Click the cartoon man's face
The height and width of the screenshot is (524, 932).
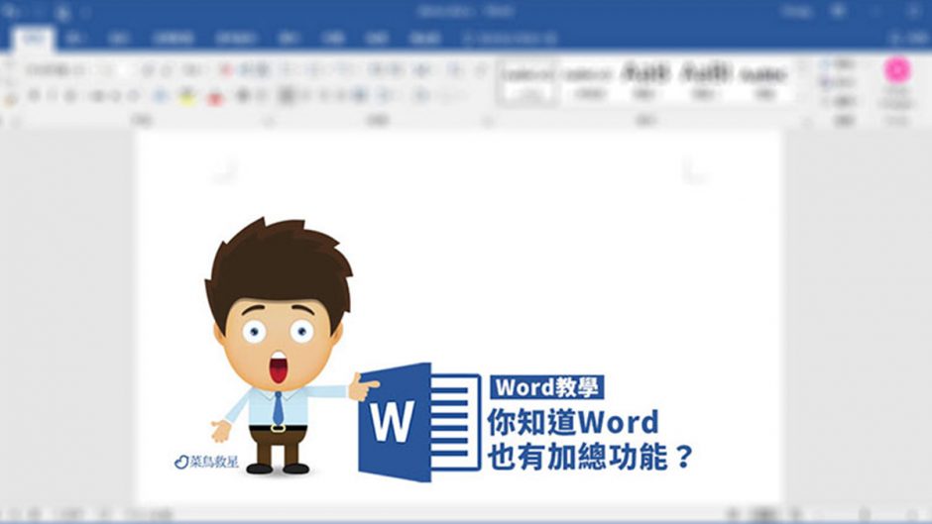click(279, 339)
